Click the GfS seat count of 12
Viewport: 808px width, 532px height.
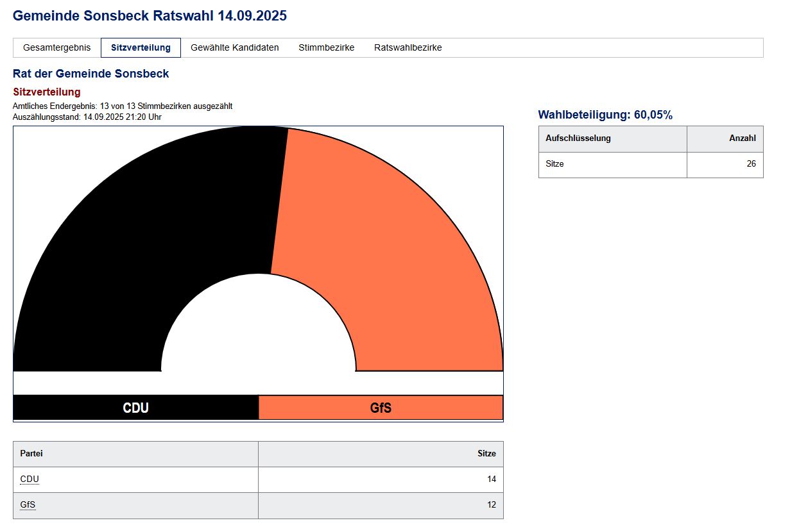[x=491, y=504]
